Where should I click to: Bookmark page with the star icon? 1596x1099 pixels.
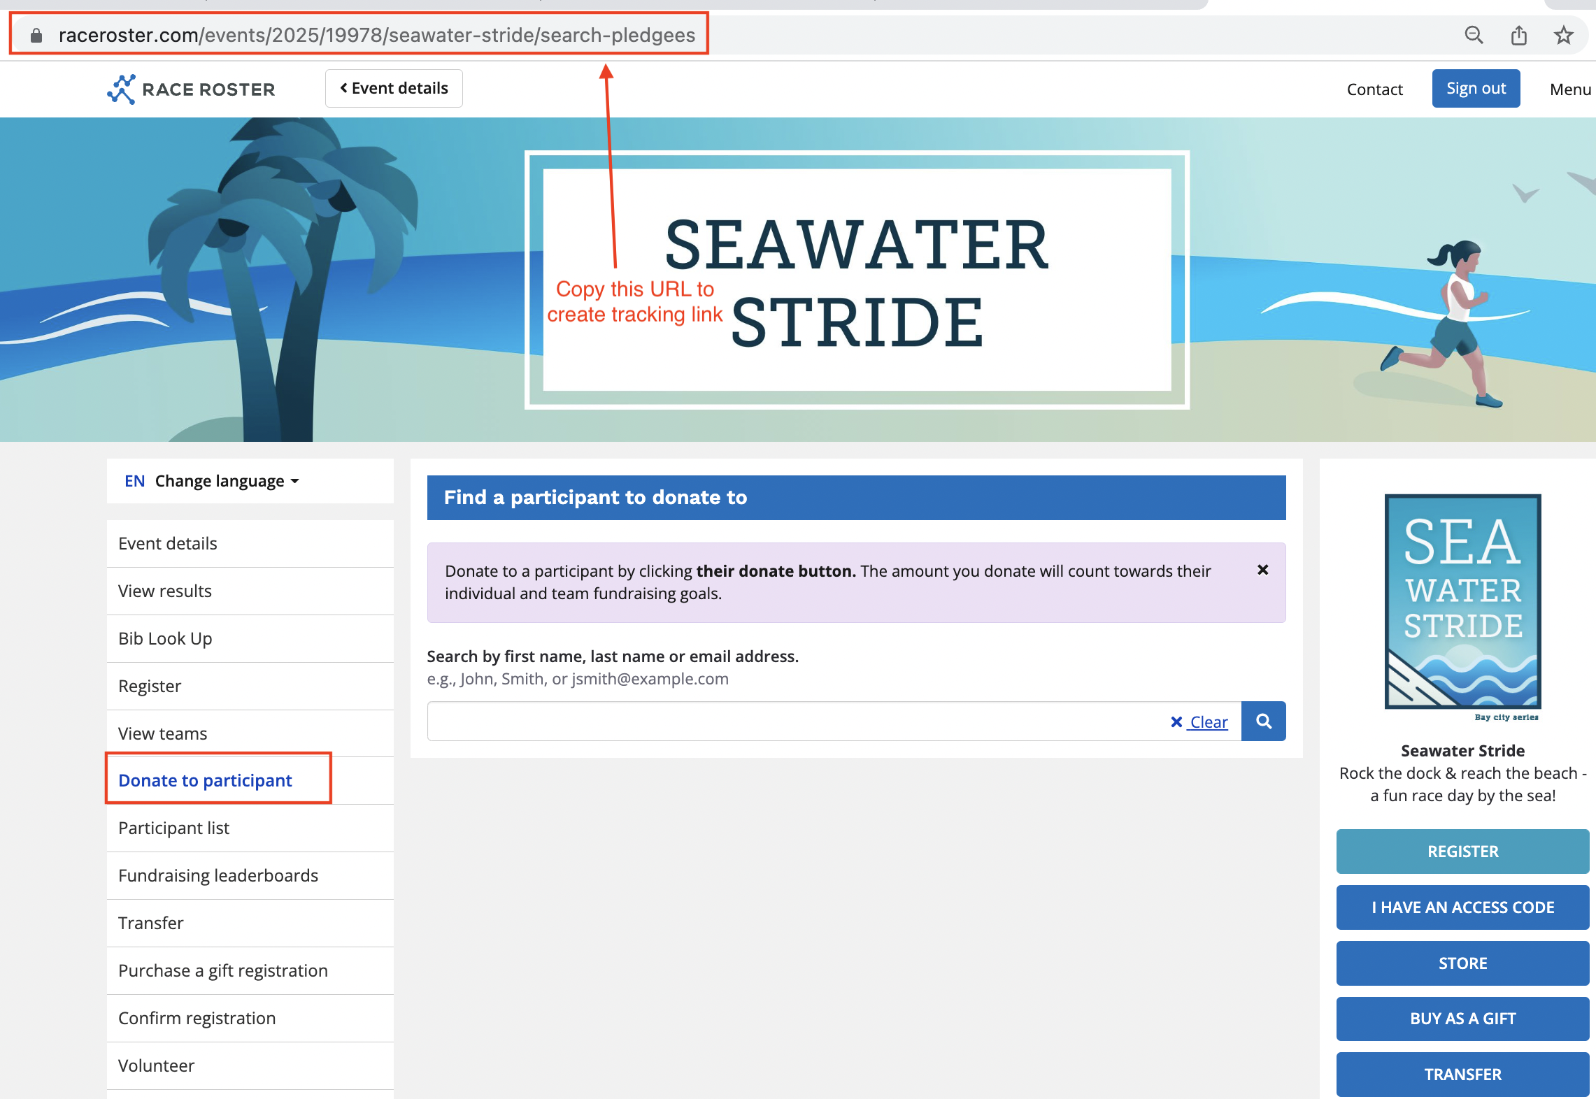click(x=1563, y=35)
